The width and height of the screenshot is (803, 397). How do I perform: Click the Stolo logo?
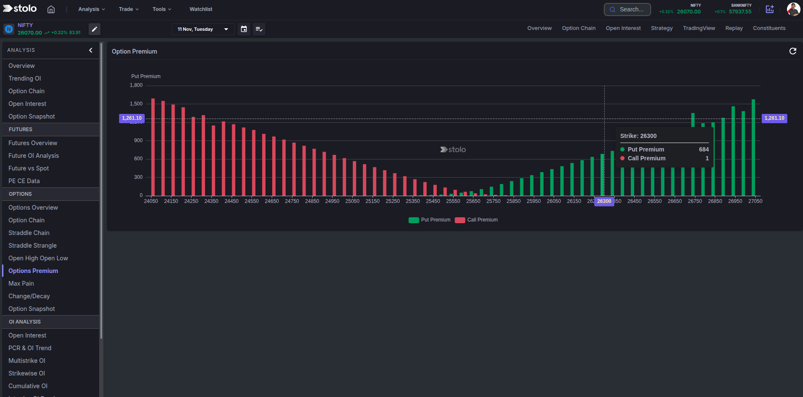[x=19, y=8]
